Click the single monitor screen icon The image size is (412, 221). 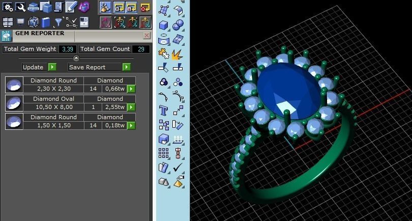click(20, 22)
